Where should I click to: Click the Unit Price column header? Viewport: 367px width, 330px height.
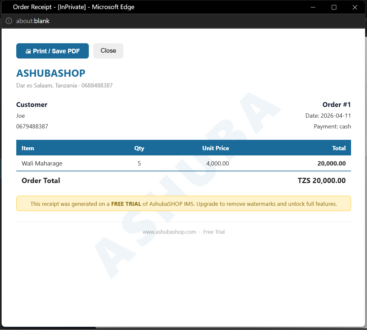click(215, 148)
